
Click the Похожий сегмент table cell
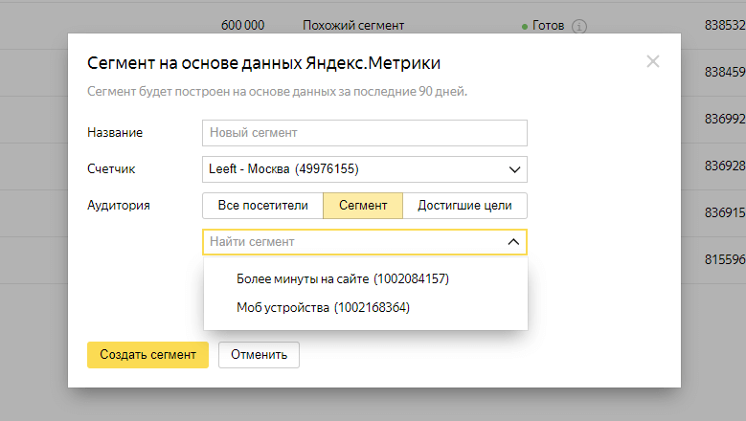click(x=353, y=26)
